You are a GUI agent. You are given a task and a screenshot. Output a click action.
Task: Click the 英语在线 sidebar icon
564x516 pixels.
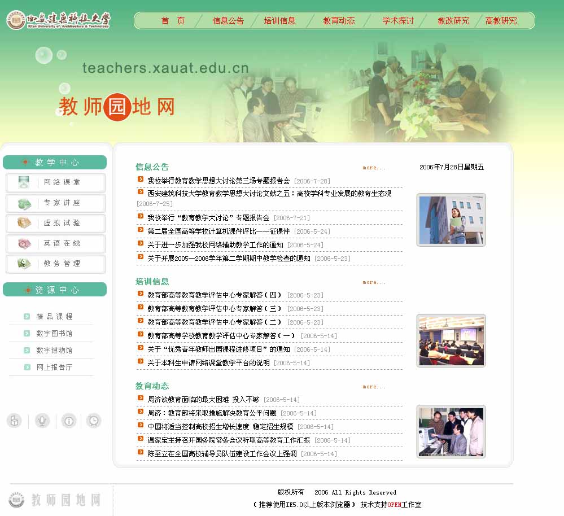pyautogui.click(x=24, y=243)
